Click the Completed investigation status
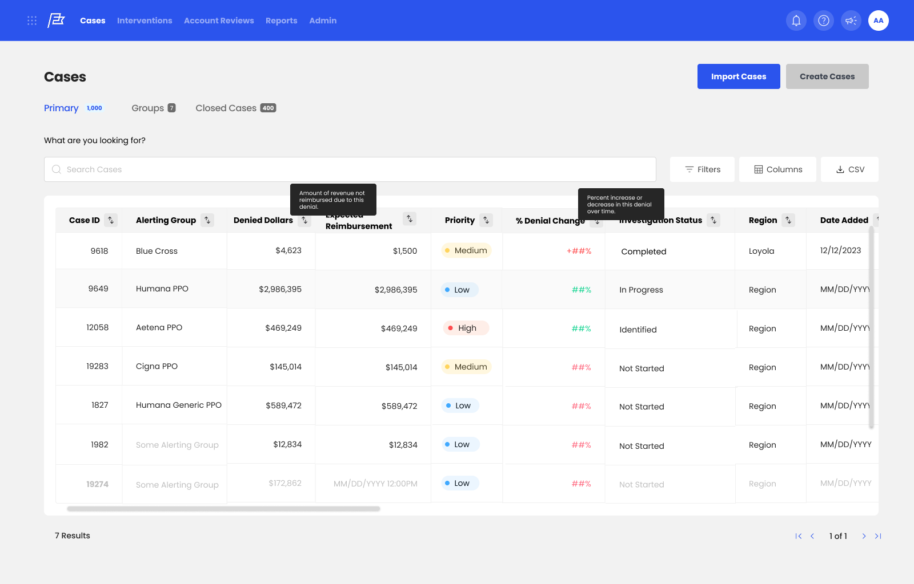The width and height of the screenshot is (914, 584). tap(644, 252)
